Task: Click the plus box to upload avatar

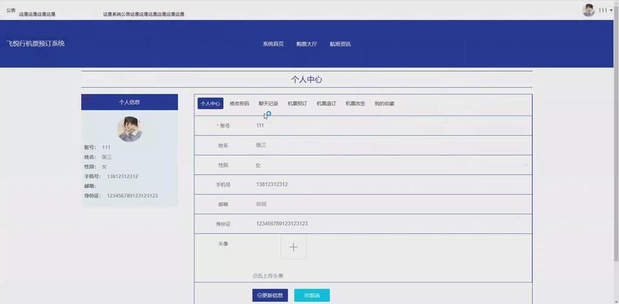Action: click(293, 247)
